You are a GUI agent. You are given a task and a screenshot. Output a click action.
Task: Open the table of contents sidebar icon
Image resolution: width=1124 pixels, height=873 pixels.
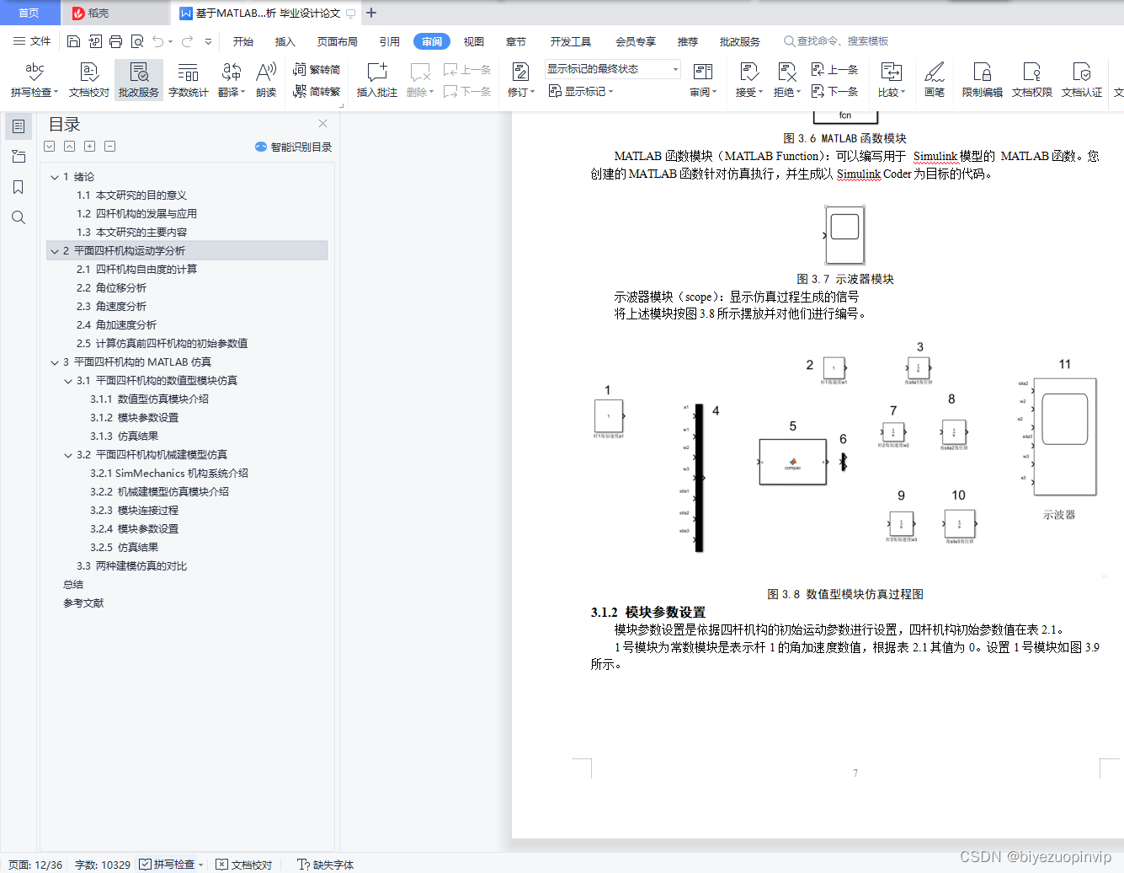[x=19, y=126]
